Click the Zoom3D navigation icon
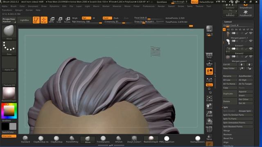This screenshot has width=262, height=147. pyautogui.click(x=209, y=114)
